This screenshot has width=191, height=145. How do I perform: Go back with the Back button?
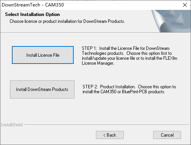pos(110,135)
